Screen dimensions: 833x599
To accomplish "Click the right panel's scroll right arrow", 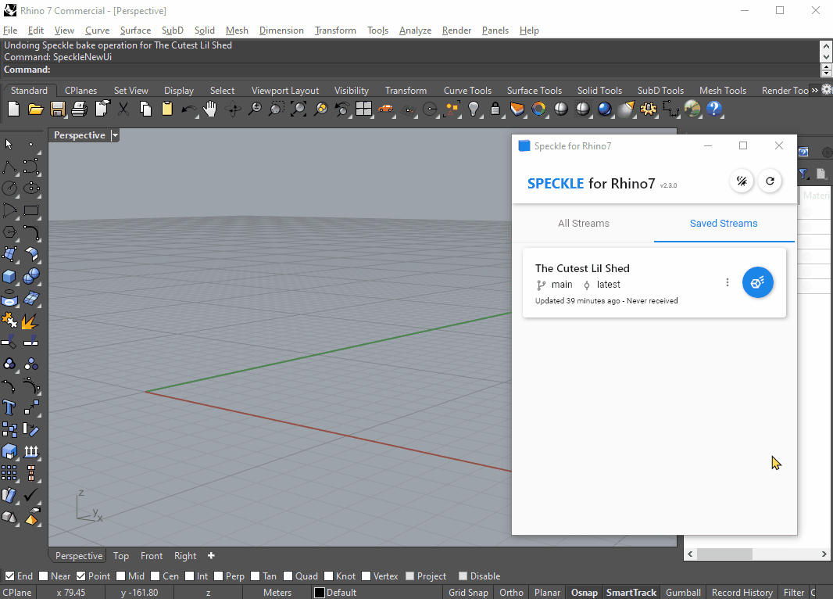I will pyautogui.click(x=824, y=554).
